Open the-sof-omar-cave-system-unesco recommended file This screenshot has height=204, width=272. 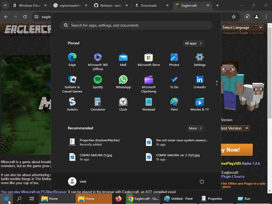click(x=177, y=142)
